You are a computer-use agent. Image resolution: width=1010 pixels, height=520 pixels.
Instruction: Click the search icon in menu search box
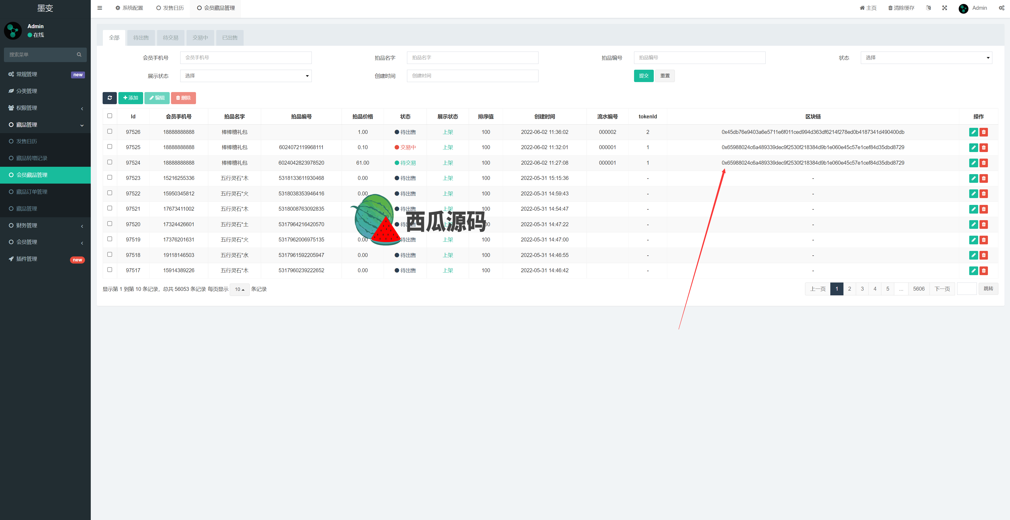coord(79,54)
